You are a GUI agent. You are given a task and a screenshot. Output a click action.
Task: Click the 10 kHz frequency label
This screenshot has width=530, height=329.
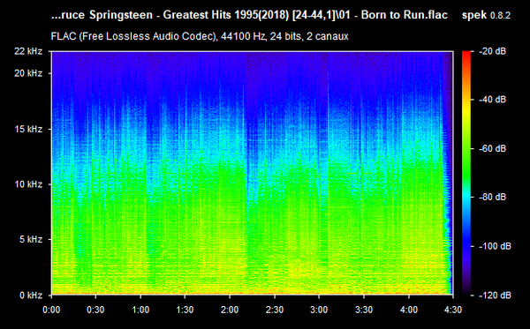click(28, 184)
